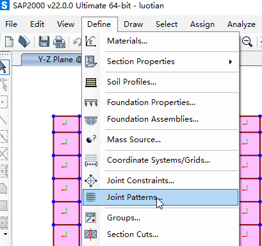Click the Print graphics icon
262x246 pixels.
59,42
